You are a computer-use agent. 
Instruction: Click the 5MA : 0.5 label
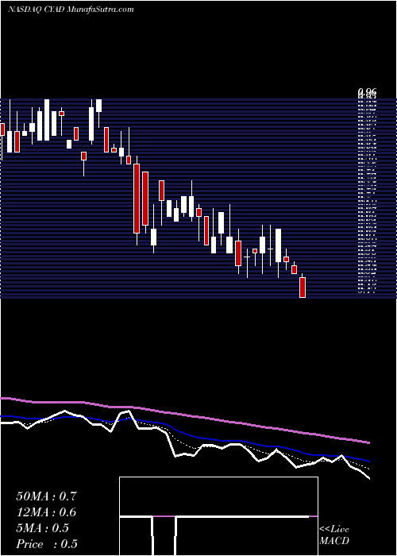(43, 528)
